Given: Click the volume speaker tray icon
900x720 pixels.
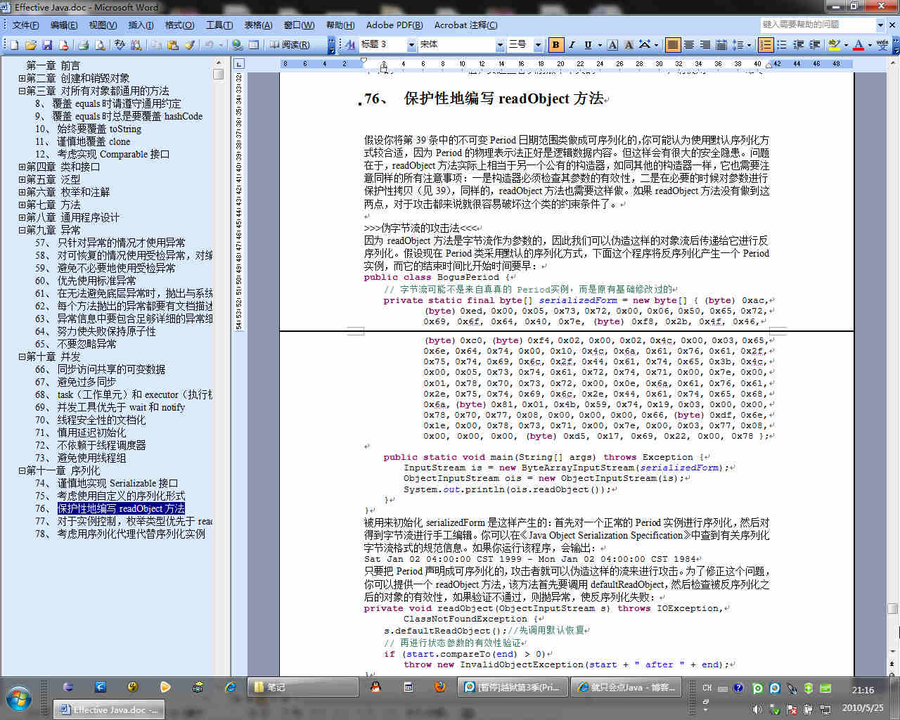Looking at the screenshot, I should click(x=757, y=709).
